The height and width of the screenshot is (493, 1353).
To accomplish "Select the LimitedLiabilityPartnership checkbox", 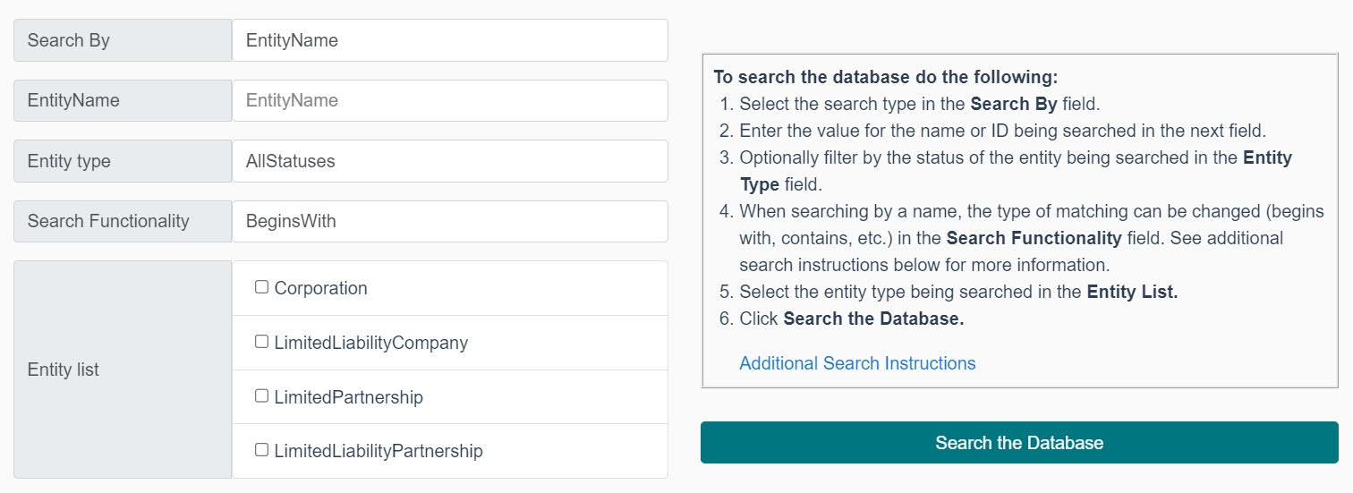I will pos(261,450).
